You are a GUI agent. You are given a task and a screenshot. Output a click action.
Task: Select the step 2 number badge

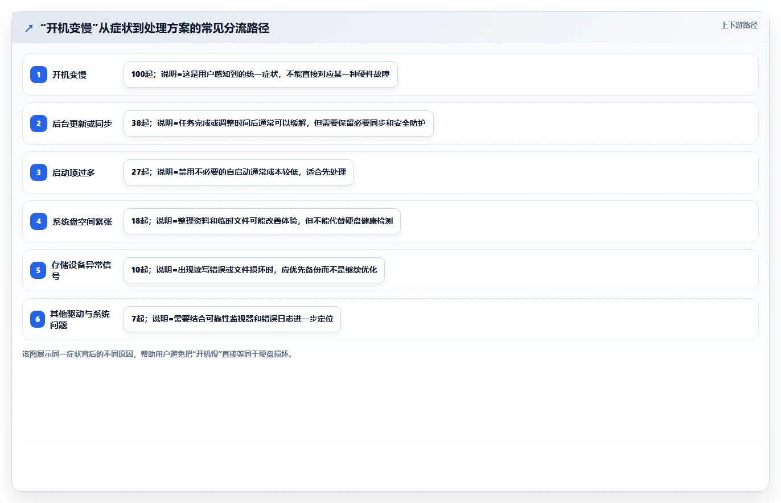39,123
